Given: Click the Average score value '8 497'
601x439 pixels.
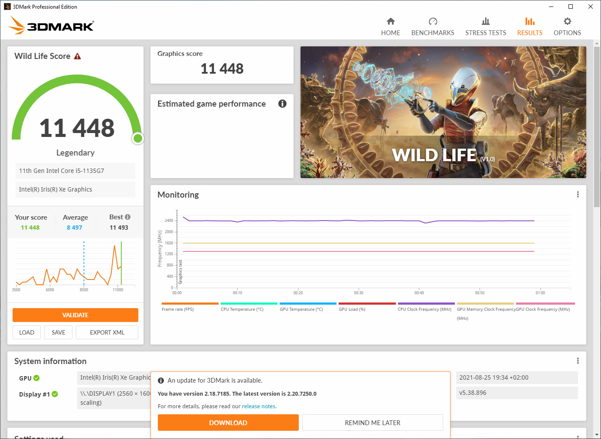Looking at the screenshot, I should pyautogui.click(x=75, y=228).
